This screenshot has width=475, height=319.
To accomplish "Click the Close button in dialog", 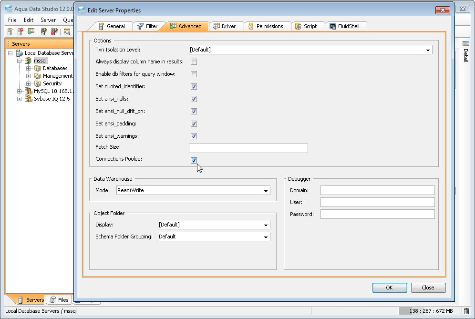I will coord(428,288).
